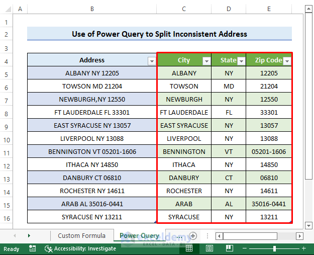The image size is (314, 255).
Task: Click horizontal scrollbar right arrow
Action: pyautogui.click(x=299, y=236)
